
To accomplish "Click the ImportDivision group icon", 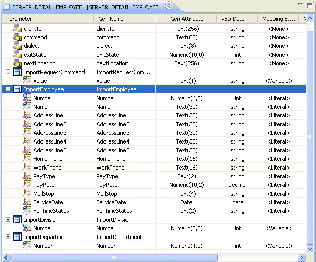I will 17,220.
